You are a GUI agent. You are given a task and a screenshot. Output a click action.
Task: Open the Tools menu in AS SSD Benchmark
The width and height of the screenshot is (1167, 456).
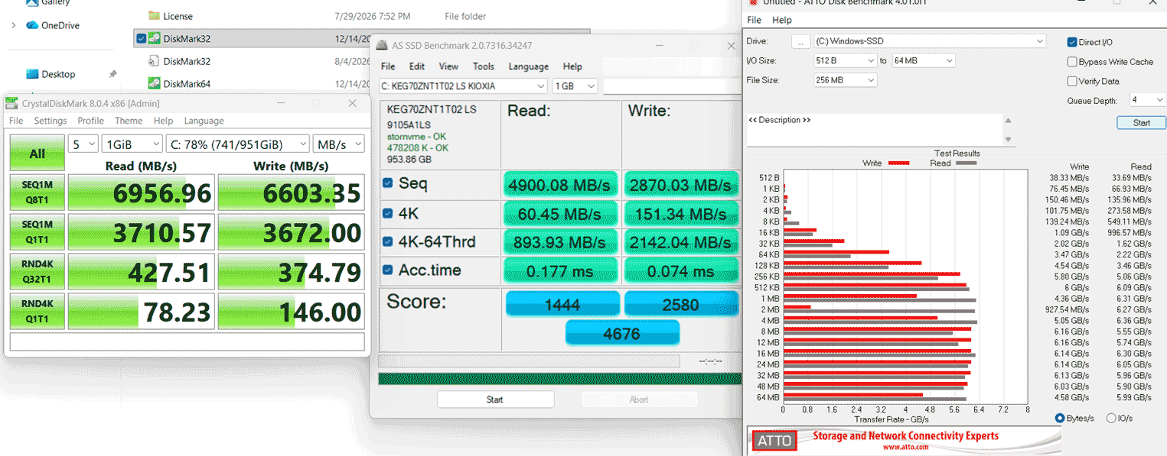tap(484, 66)
